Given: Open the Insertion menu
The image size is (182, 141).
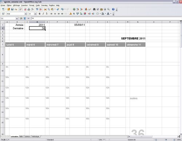Looking at the screenshot, I should coord(24,5).
